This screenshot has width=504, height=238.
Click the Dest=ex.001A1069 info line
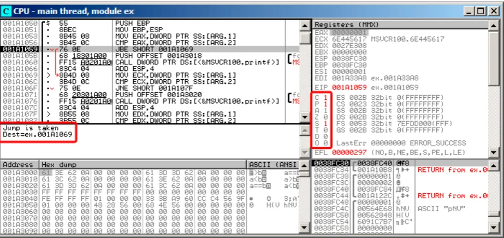[37, 134]
